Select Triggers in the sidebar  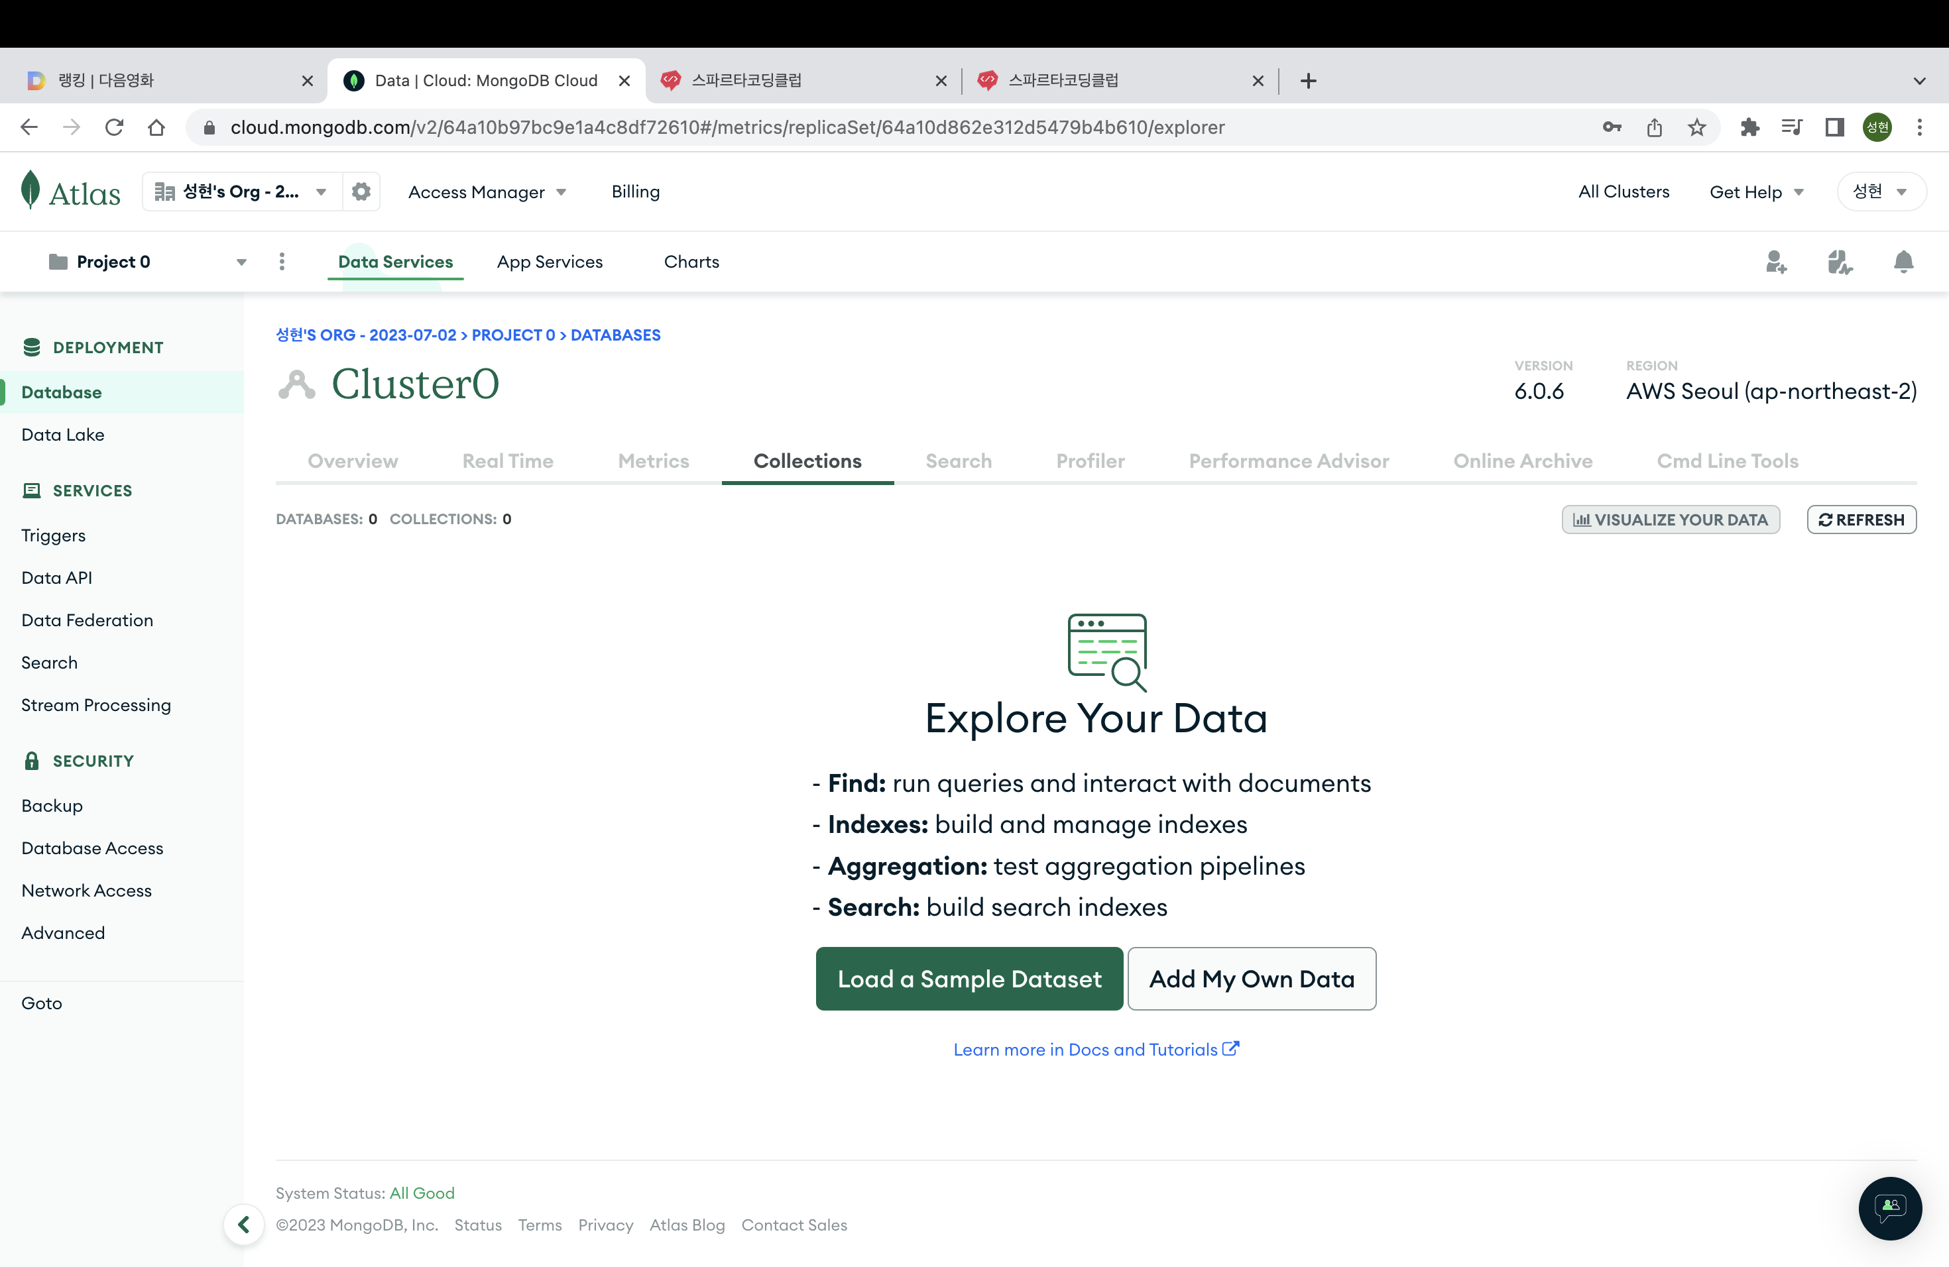53,535
